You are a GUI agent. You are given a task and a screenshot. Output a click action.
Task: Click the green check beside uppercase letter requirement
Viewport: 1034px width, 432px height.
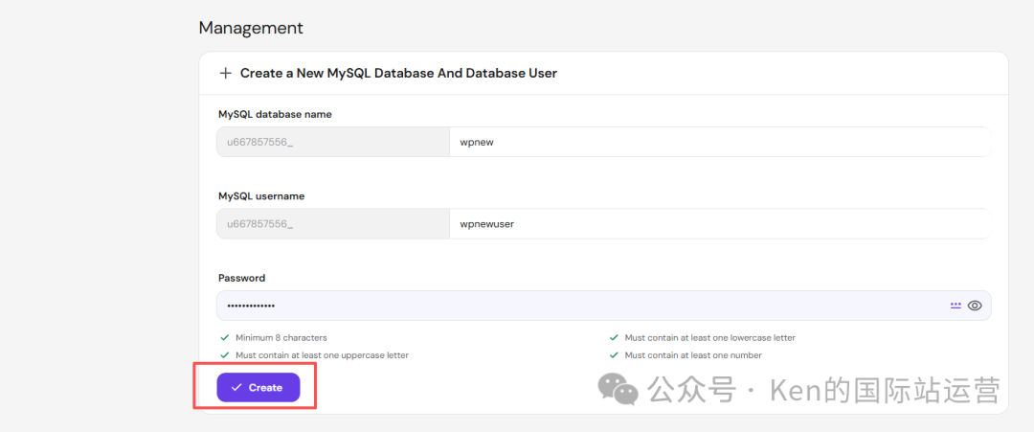click(226, 355)
